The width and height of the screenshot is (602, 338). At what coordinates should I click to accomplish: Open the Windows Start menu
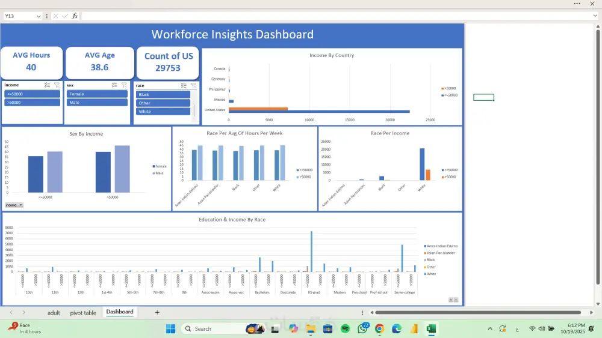pyautogui.click(x=170, y=329)
